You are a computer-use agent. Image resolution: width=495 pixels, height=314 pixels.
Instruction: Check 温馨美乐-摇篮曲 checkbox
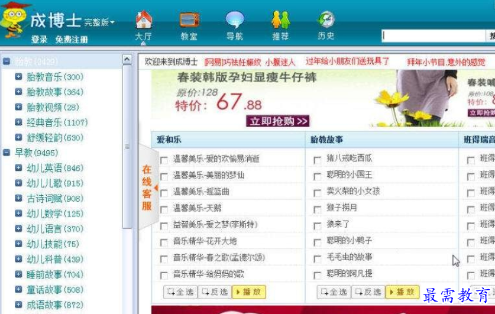(164, 193)
